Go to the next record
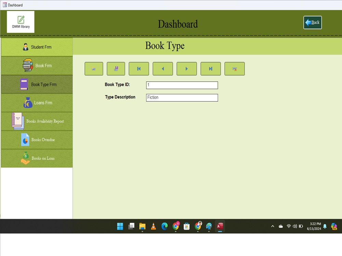The height and width of the screenshot is (256, 342). coord(187,69)
